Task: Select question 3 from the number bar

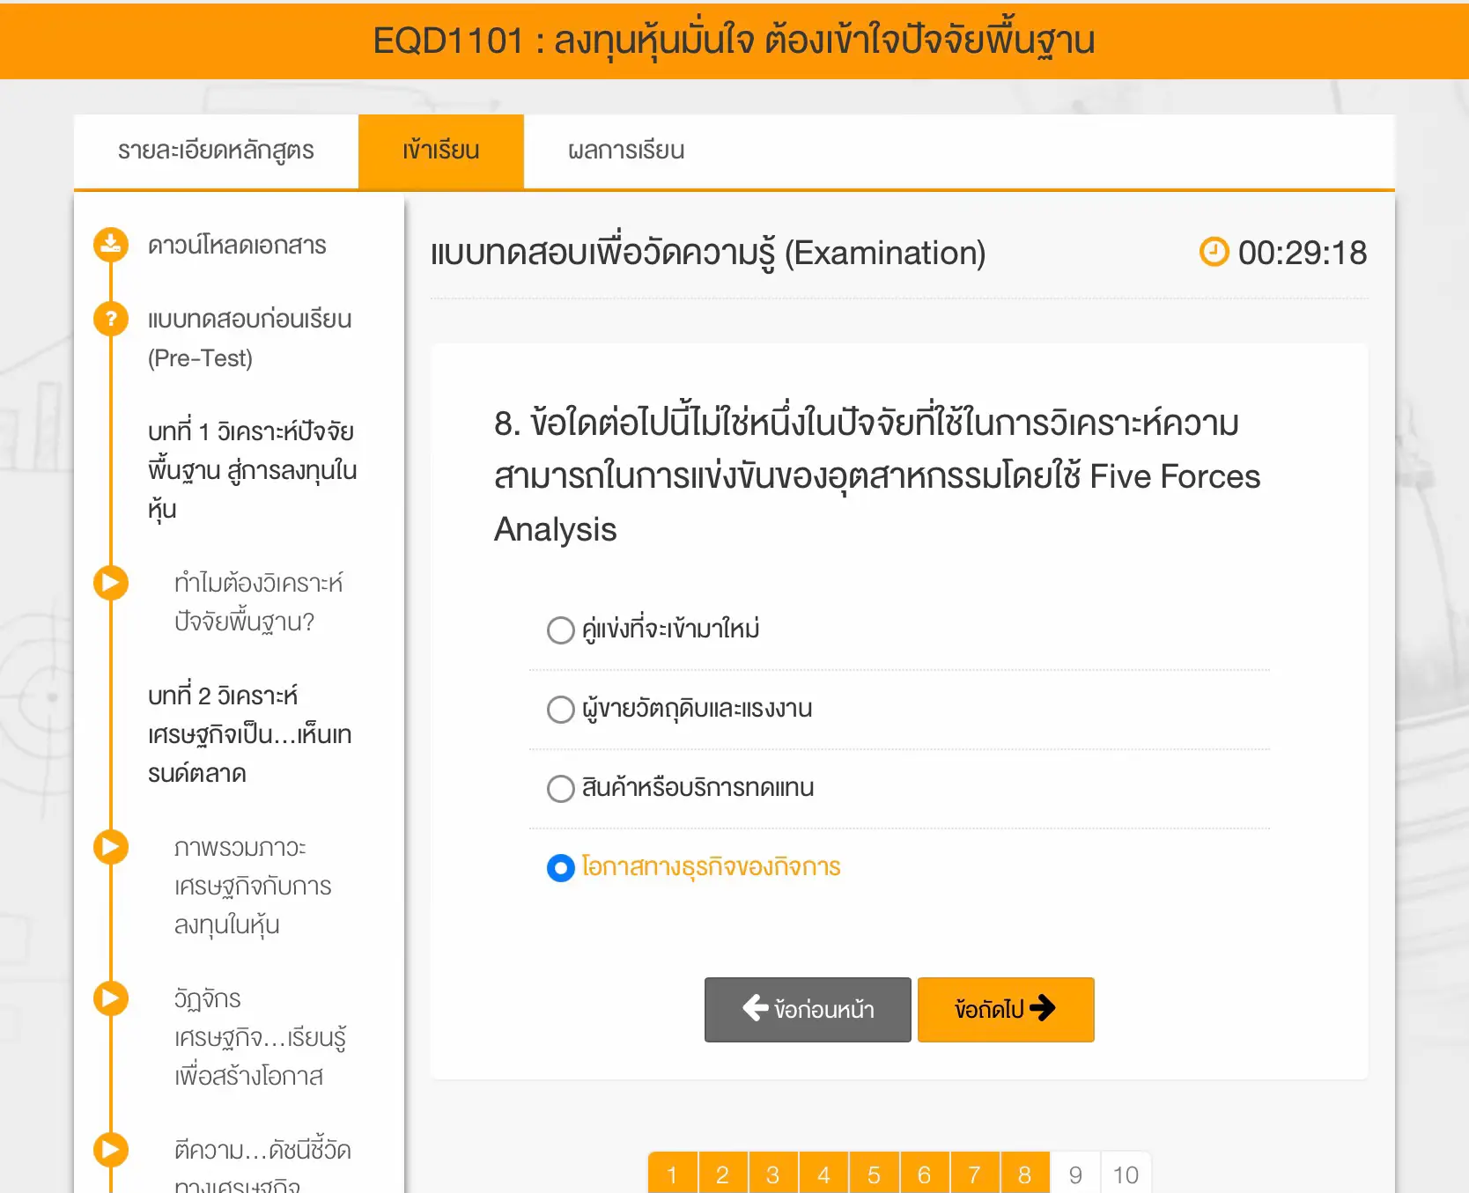Action: (773, 1174)
